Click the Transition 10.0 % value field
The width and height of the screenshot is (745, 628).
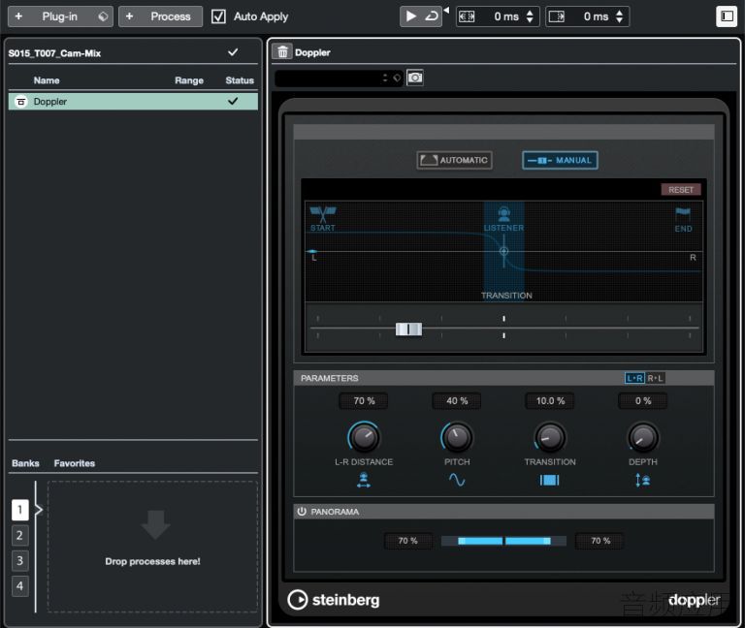550,400
